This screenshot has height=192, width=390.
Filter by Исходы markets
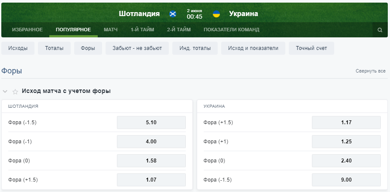[18, 48]
